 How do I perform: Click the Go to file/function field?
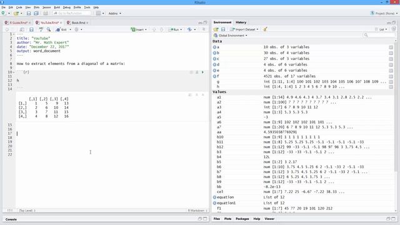(x=72, y=13)
